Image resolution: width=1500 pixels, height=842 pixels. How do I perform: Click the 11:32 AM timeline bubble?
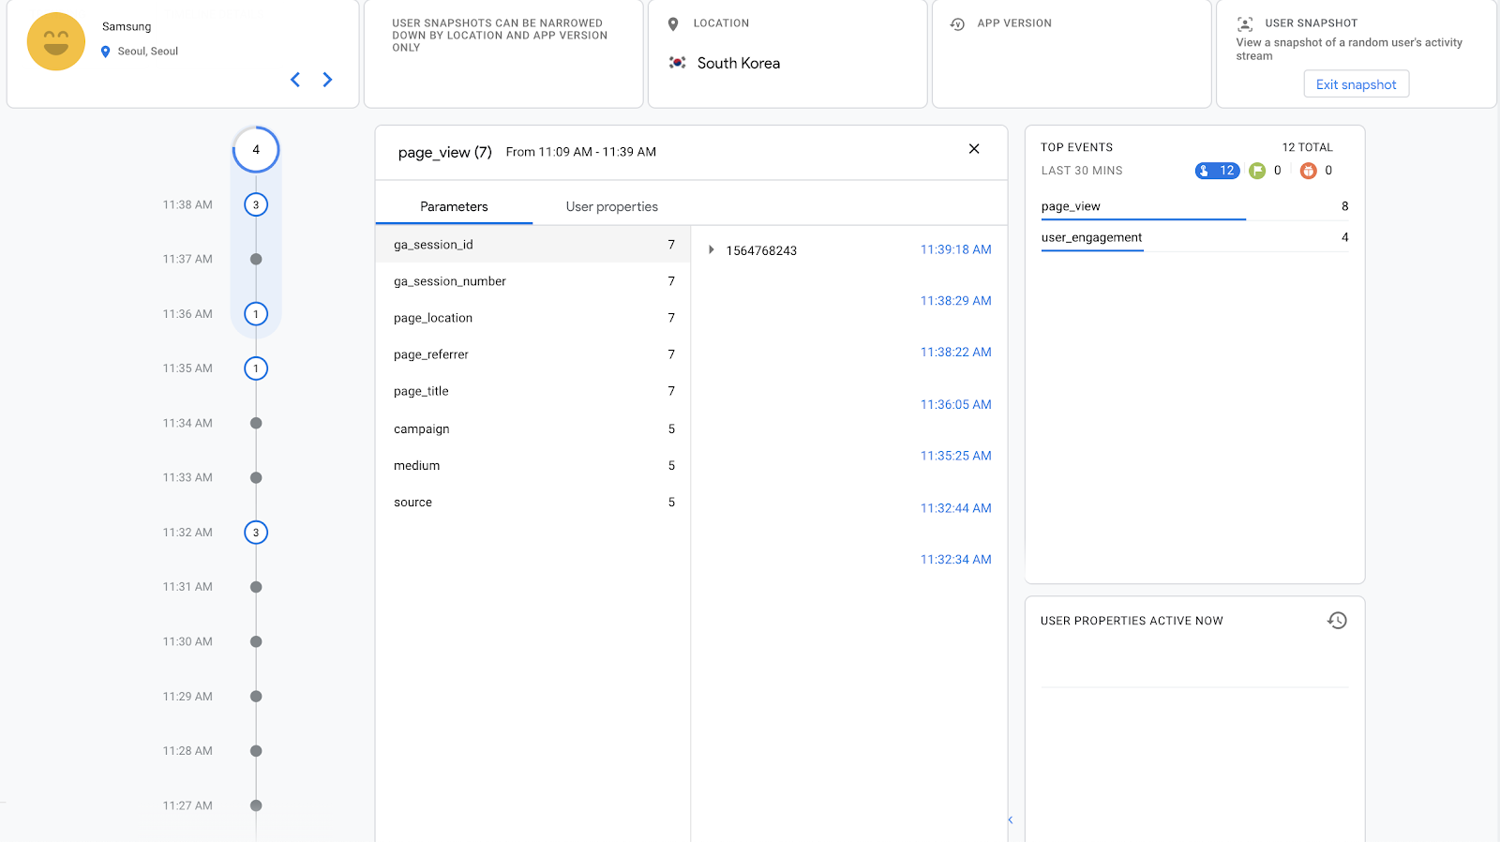pos(256,533)
